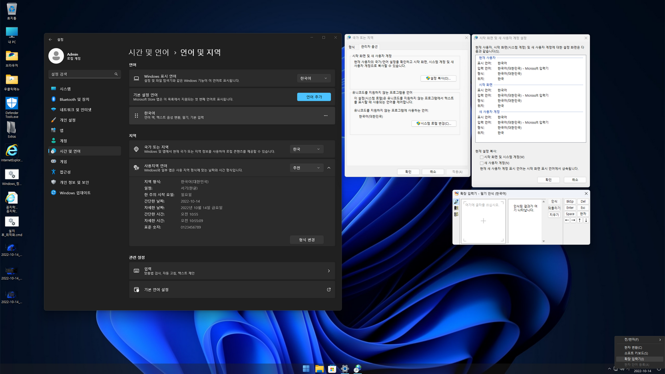
Task: Click 확인 in 시작 화면 계정 설정 dialog
Action: [548, 180]
